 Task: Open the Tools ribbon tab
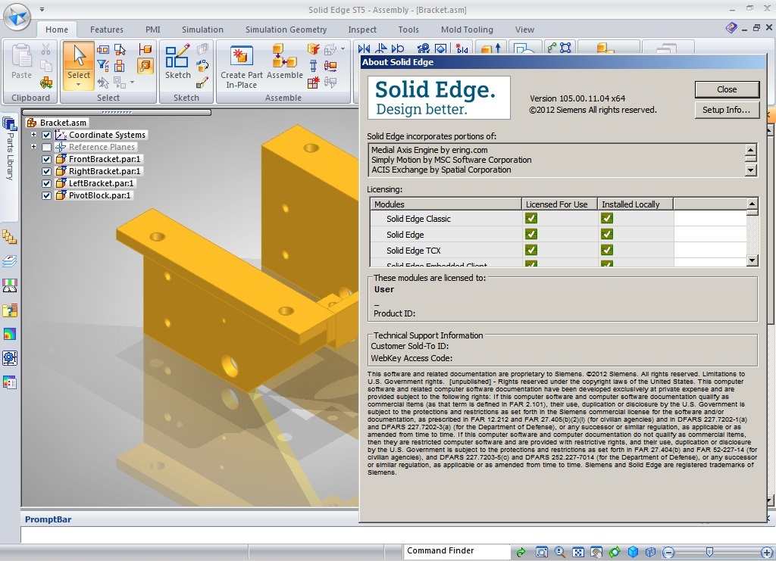click(408, 30)
